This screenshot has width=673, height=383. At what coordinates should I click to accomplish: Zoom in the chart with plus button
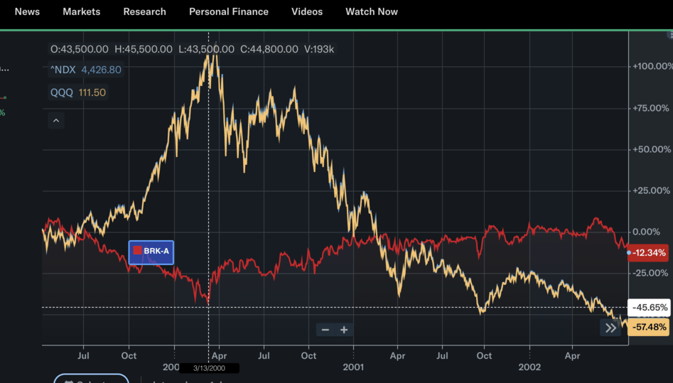[344, 330]
